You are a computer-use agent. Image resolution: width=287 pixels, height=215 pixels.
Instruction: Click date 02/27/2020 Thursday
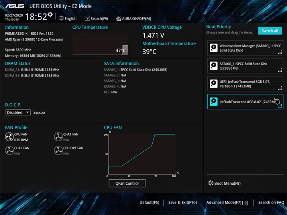(x=14, y=18)
